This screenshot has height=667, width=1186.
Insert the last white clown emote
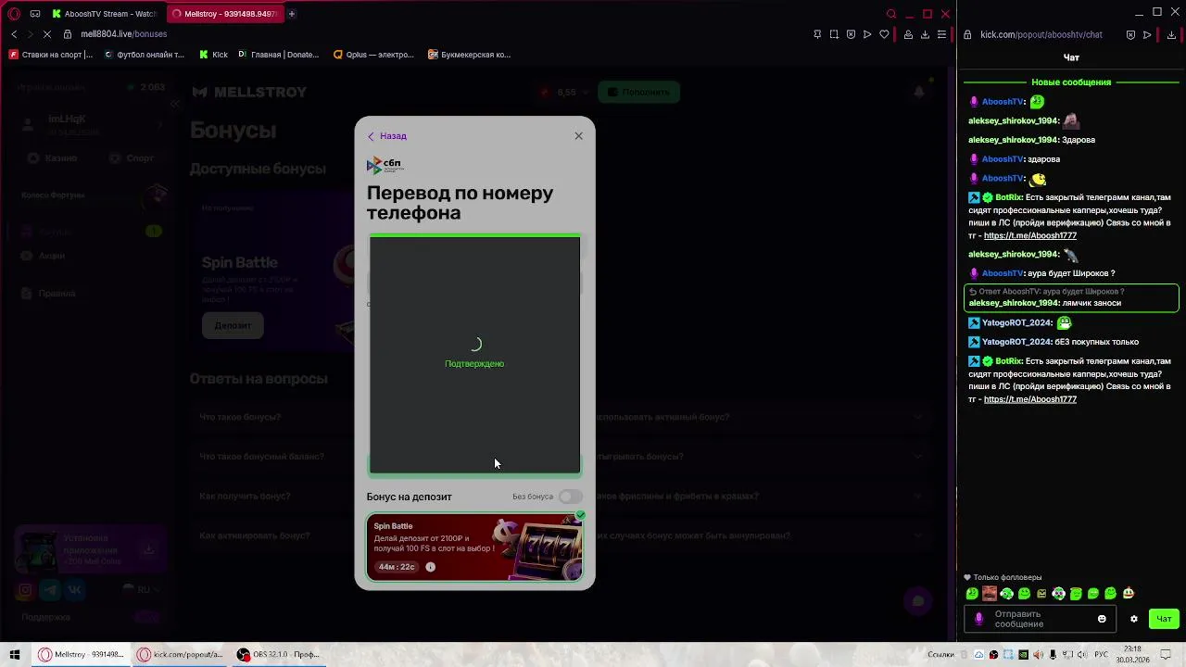(x=1128, y=594)
